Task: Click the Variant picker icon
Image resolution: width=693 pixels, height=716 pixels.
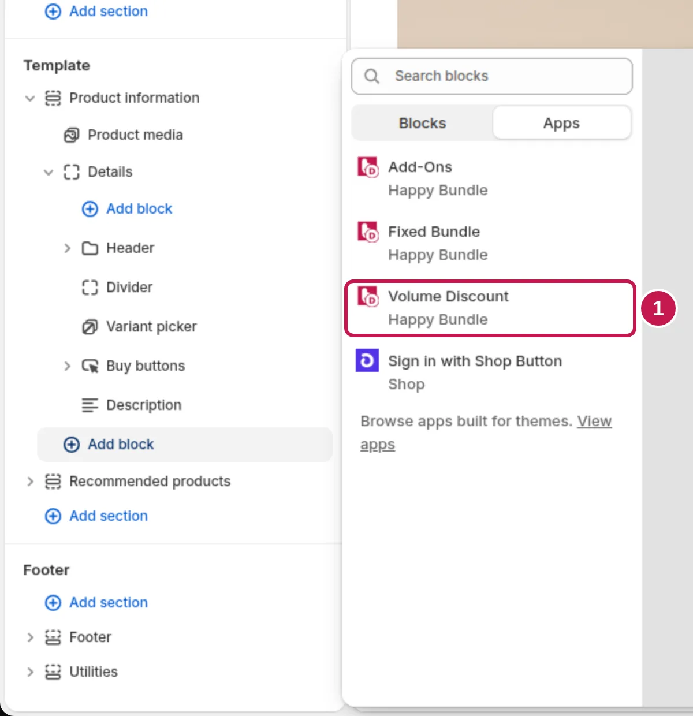Action: (x=90, y=327)
